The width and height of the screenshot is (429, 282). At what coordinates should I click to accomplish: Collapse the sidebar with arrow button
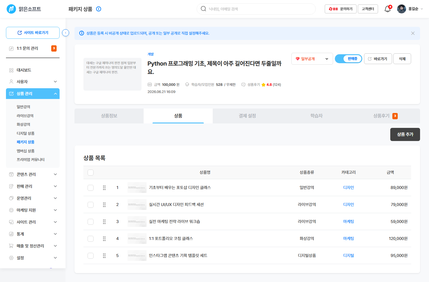(x=66, y=33)
